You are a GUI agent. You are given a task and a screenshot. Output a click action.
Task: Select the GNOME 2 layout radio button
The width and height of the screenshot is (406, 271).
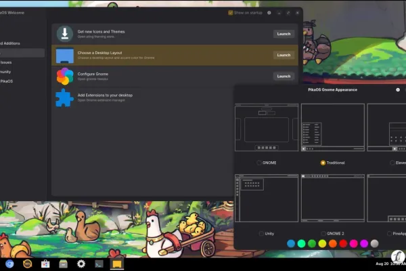coord(323,233)
